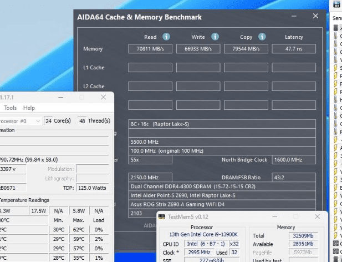The image size is (342, 262).
Task: Click the 8C+16c Raptor Lake-S field
Action: point(222,124)
